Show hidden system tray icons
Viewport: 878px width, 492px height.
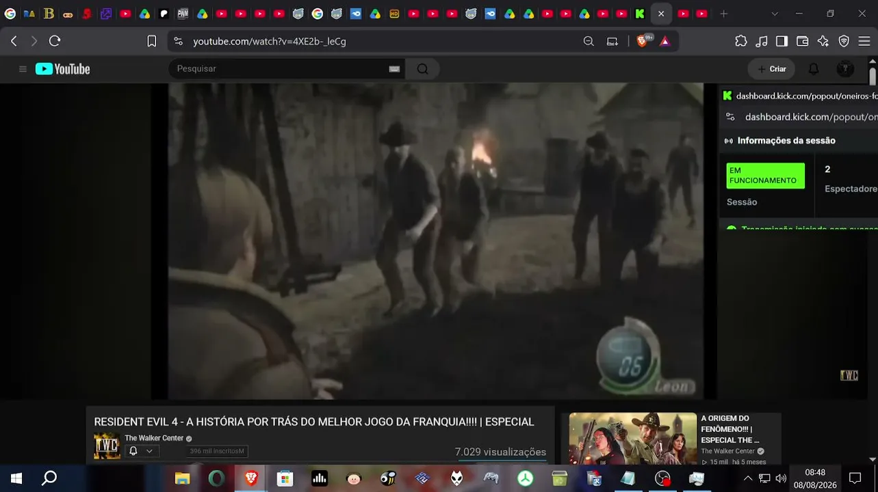[x=748, y=478]
